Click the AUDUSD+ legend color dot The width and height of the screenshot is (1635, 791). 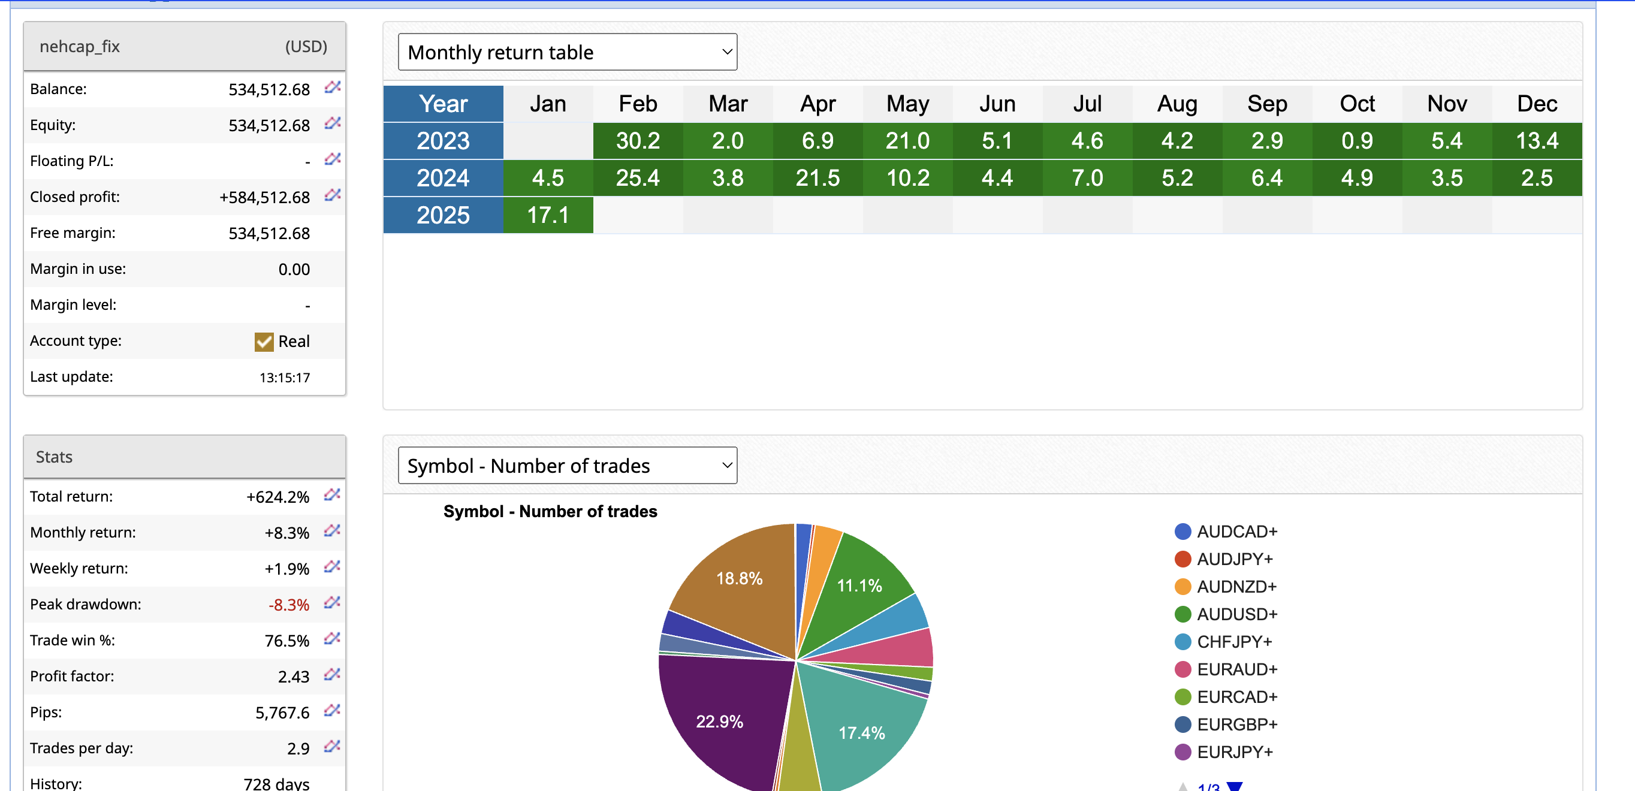(x=1182, y=614)
